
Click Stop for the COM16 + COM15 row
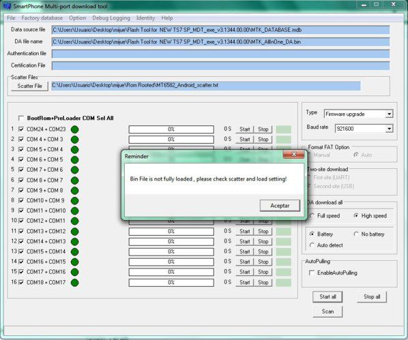263,262
